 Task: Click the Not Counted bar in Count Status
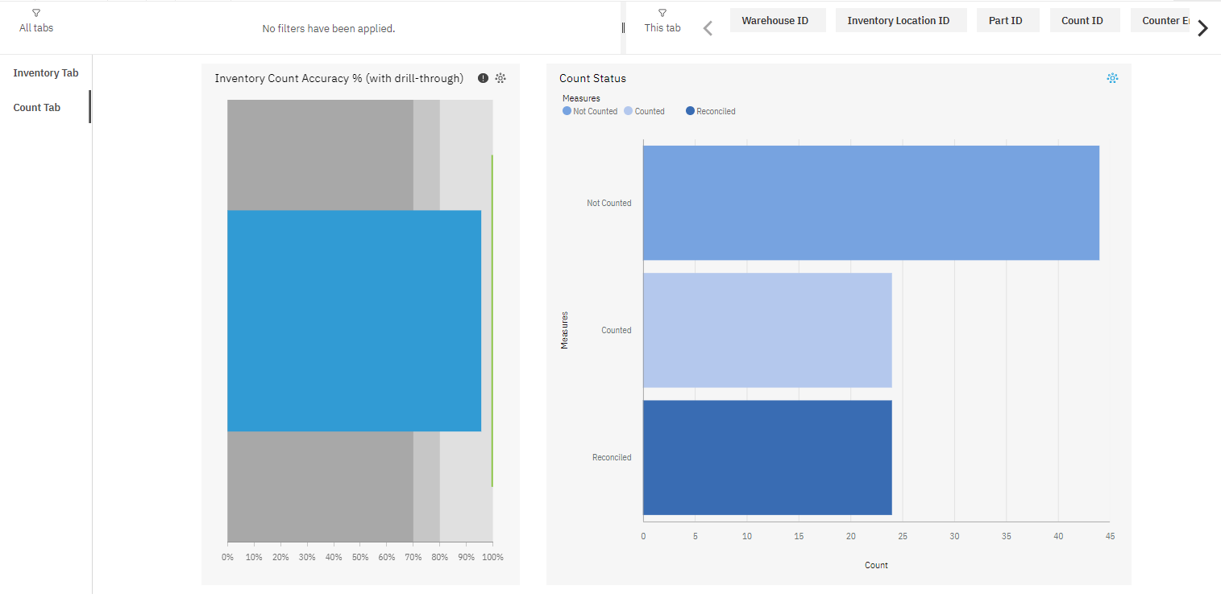click(870, 203)
